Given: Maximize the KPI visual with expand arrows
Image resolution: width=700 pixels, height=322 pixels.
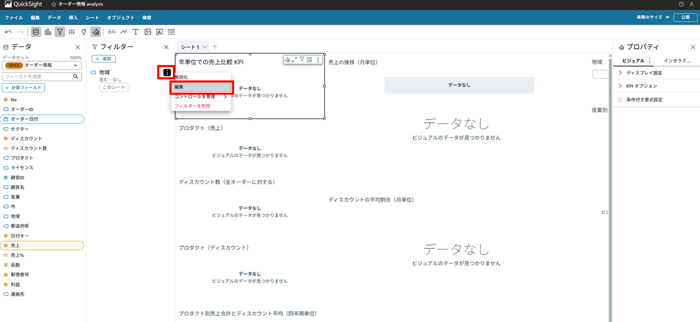Looking at the screenshot, I should point(295,60).
